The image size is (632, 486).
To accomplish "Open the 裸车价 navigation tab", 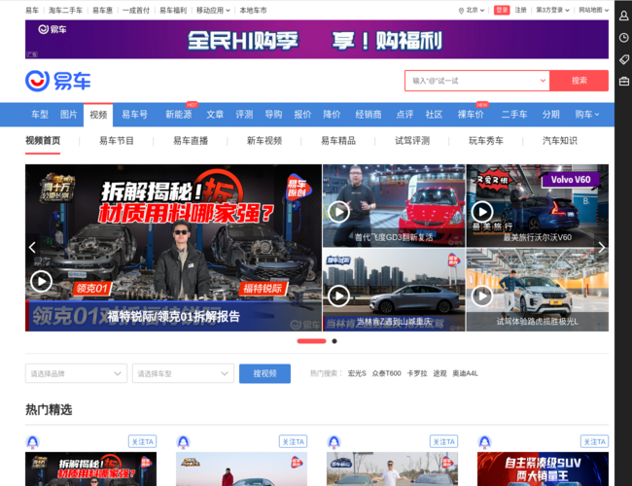I will [x=471, y=115].
